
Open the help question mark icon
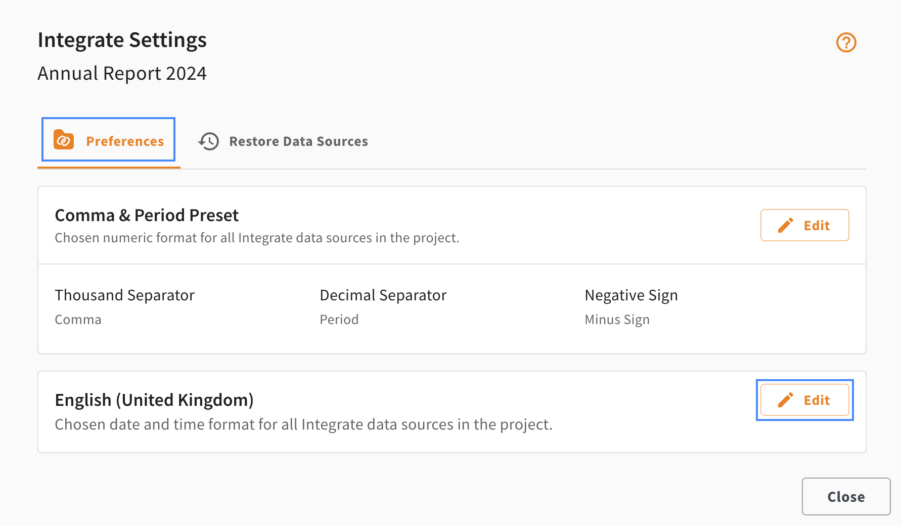pos(846,42)
